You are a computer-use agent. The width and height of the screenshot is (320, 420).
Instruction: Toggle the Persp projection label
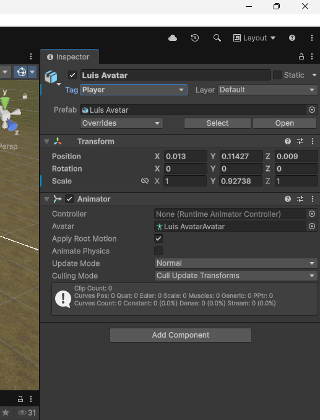point(9,147)
